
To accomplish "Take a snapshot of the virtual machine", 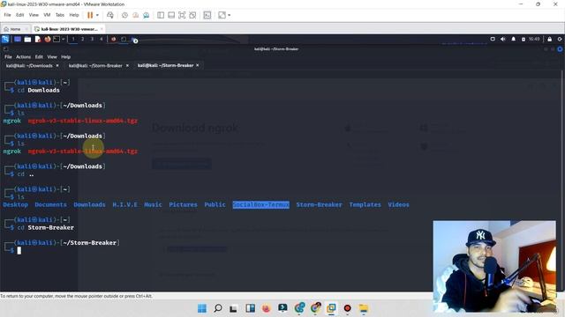I will pyautogui.click(x=124, y=15).
